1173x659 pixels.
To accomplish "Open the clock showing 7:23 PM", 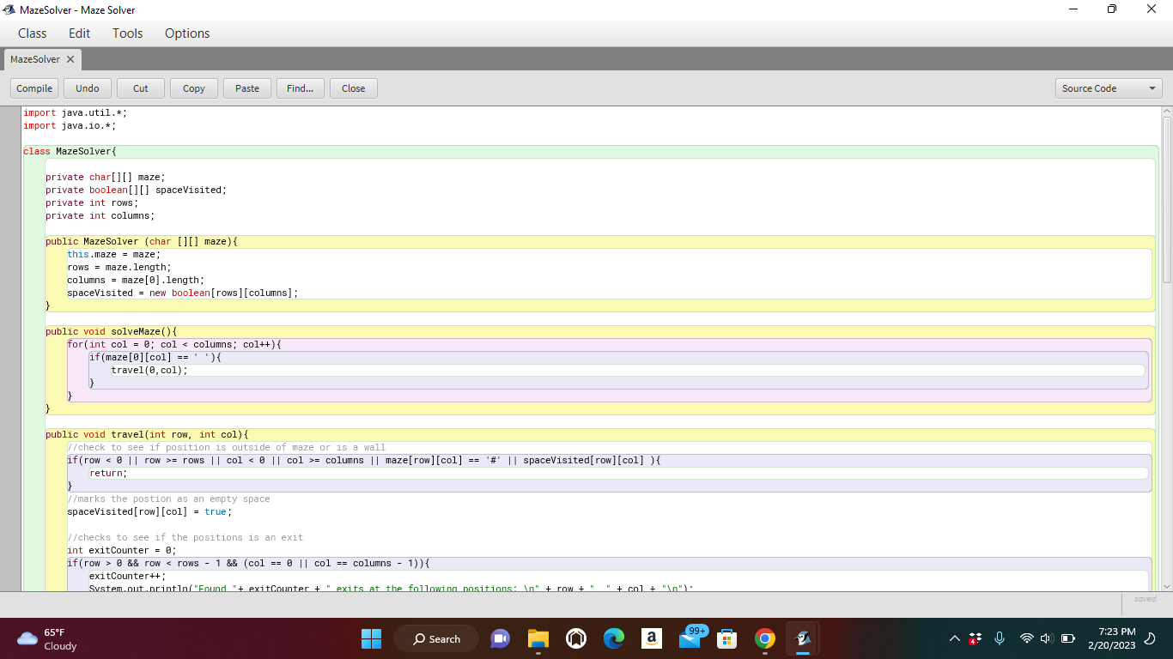I will pos(1111,638).
